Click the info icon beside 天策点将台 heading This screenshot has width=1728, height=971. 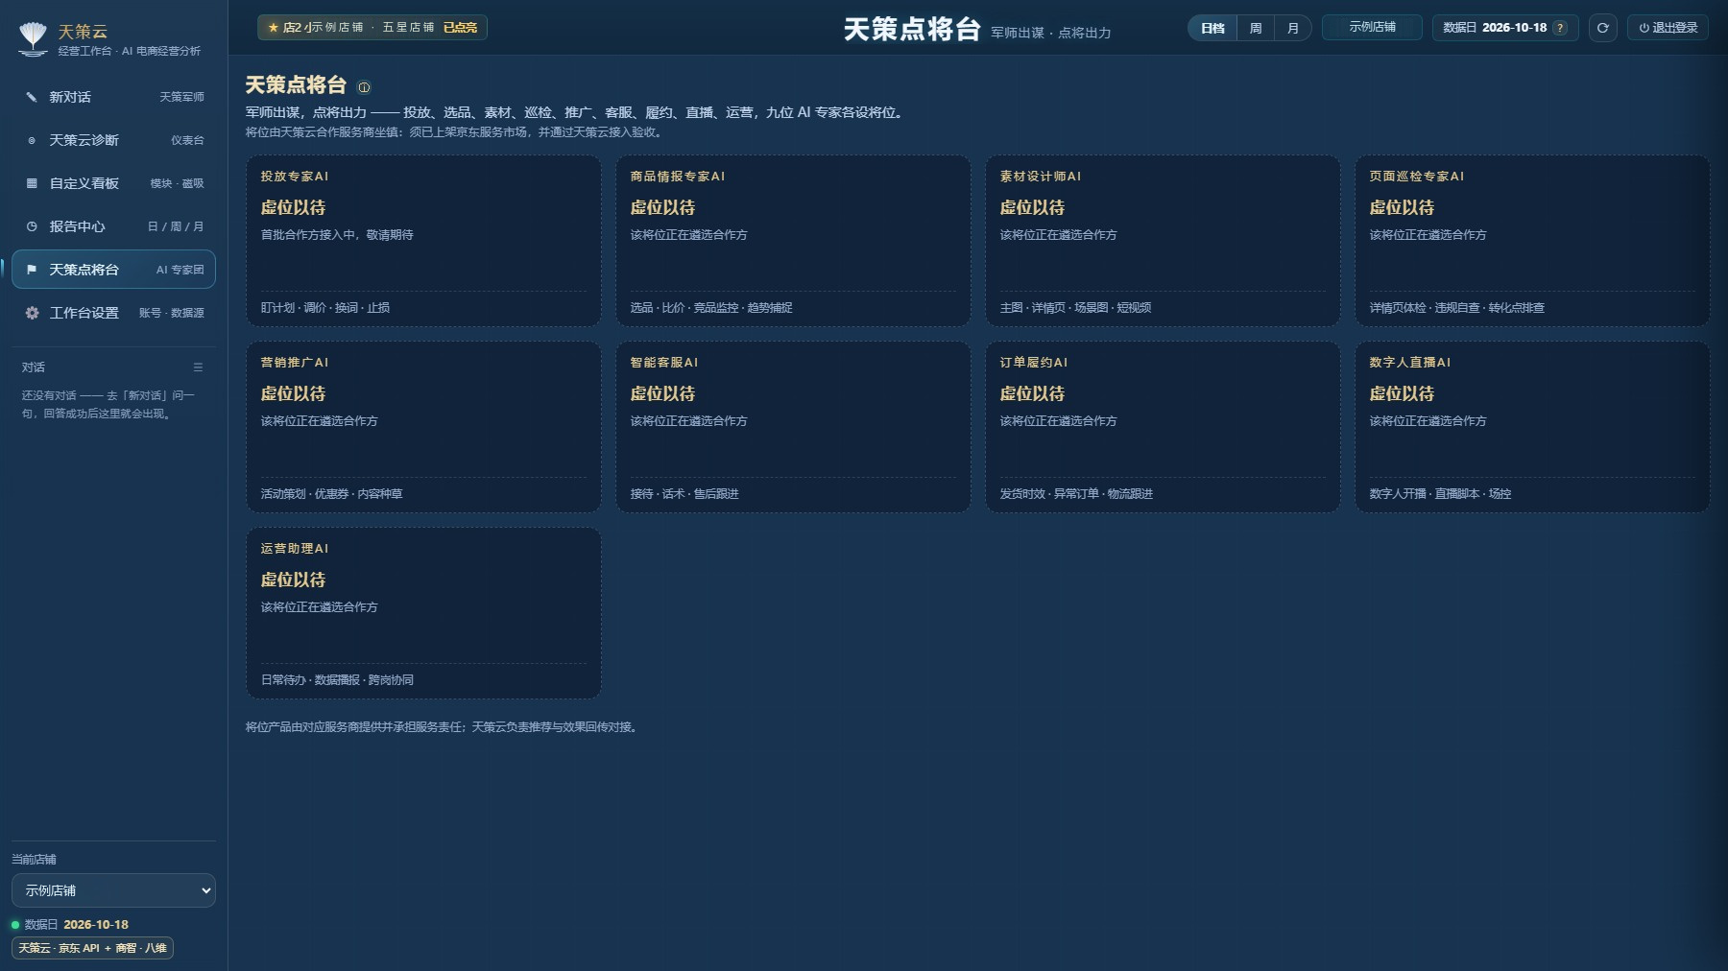(364, 87)
